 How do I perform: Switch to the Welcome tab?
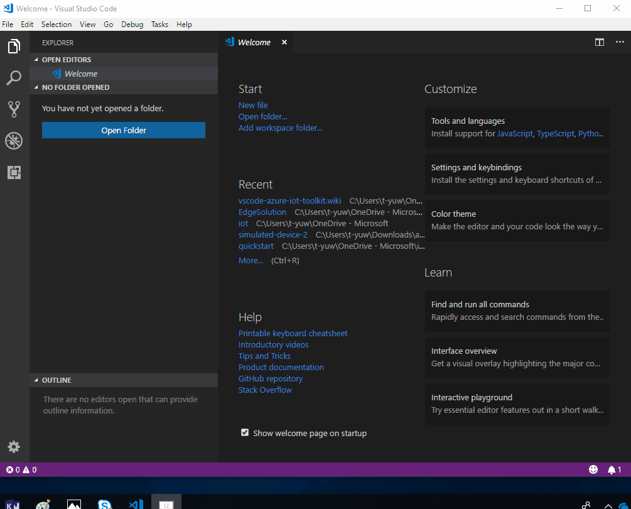253,42
